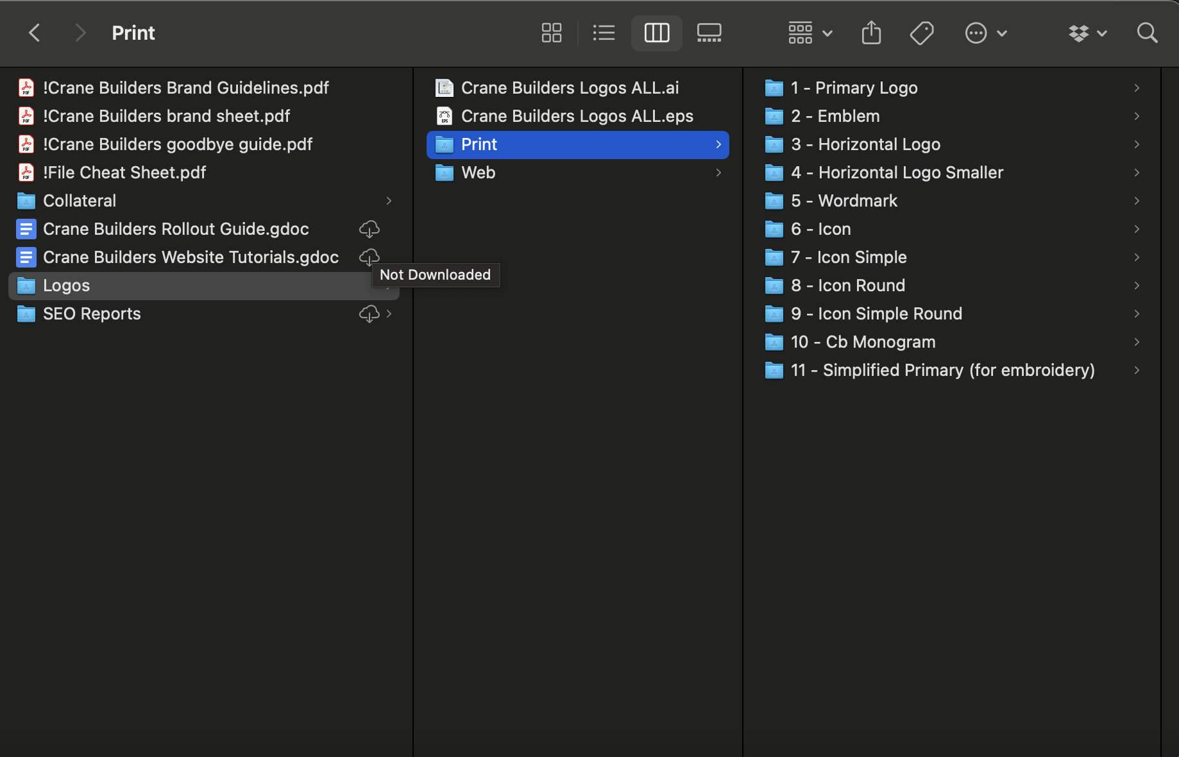Image resolution: width=1179 pixels, height=757 pixels.
Task: Click the Print window title
Action: [x=133, y=33]
